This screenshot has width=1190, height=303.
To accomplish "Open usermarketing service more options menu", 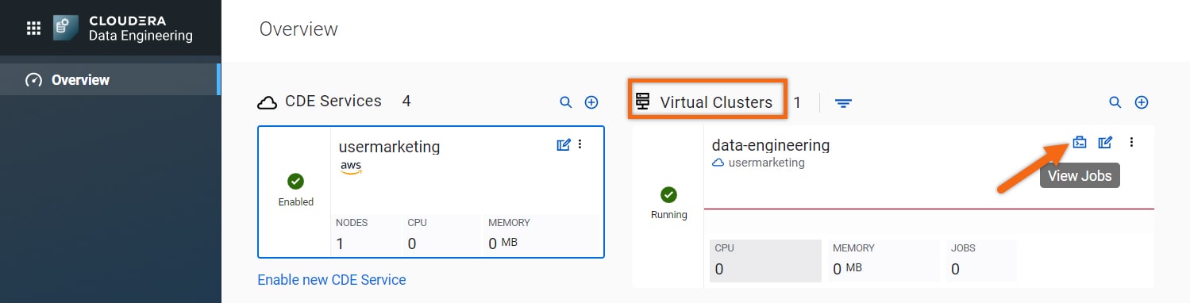I will (x=580, y=144).
